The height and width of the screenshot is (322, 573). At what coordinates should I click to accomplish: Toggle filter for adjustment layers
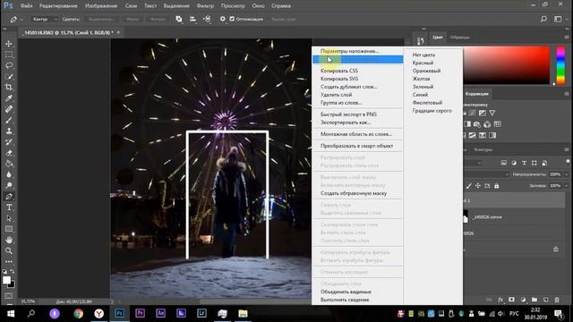point(514,163)
